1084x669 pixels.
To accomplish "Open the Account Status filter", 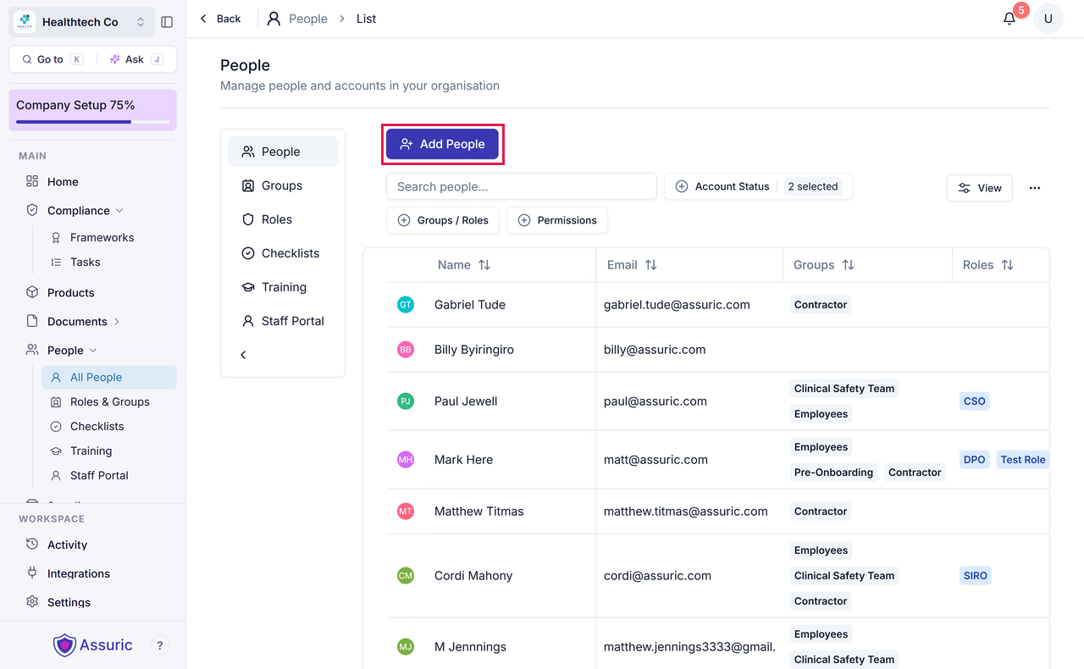I will pyautogui.click(x=758, y=186).
